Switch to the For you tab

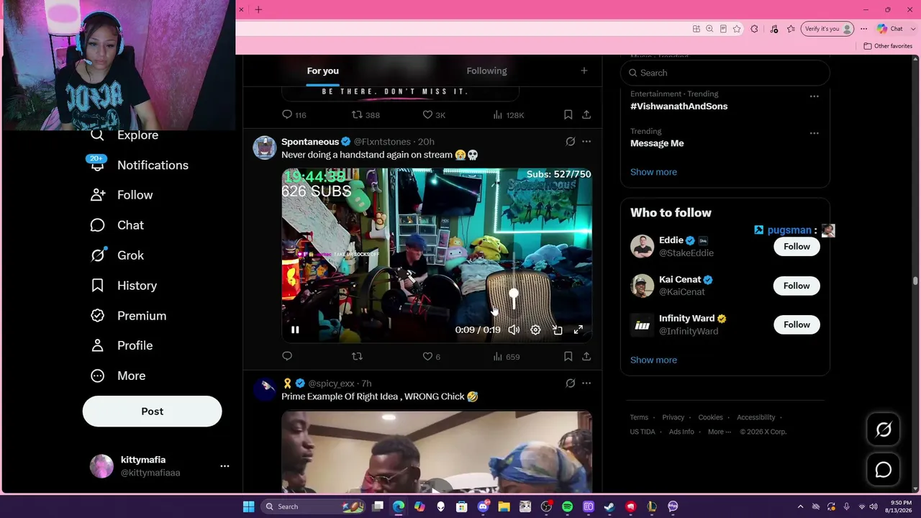322,71
